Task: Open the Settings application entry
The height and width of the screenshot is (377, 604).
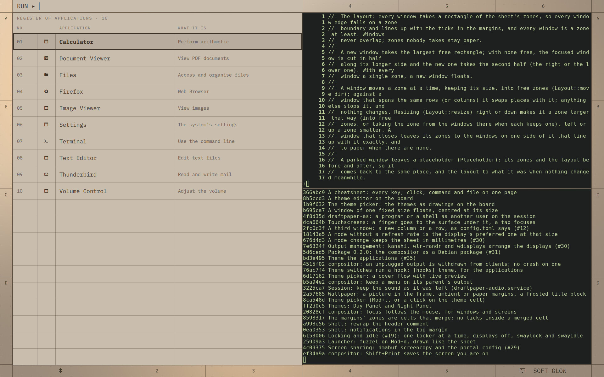Action: tap(157, 125)
